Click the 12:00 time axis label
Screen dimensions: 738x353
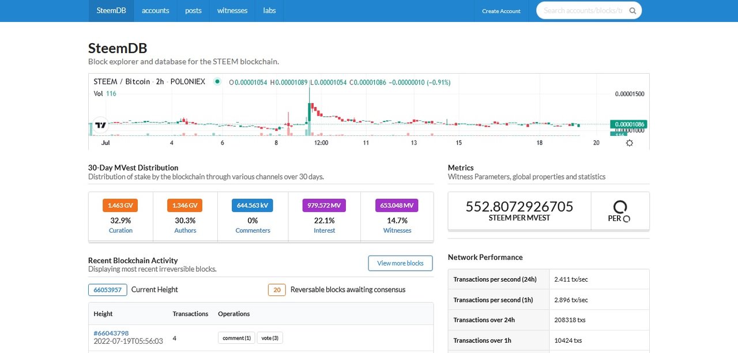(321, 143)
